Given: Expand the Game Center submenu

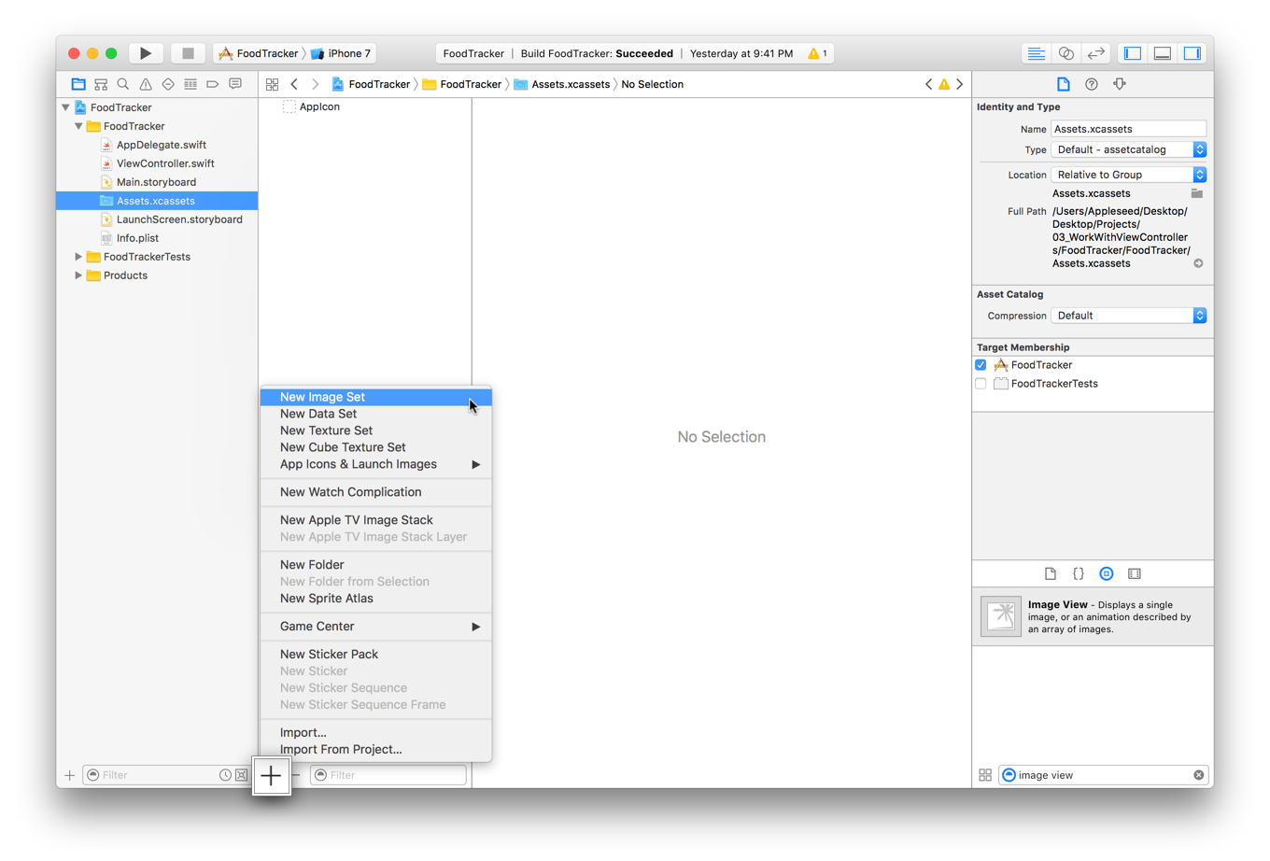Looking at the screenshot, I should [375, 627].
